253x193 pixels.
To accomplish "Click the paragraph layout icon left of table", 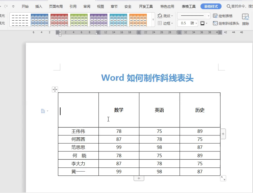I will click(x=43, y=111).
